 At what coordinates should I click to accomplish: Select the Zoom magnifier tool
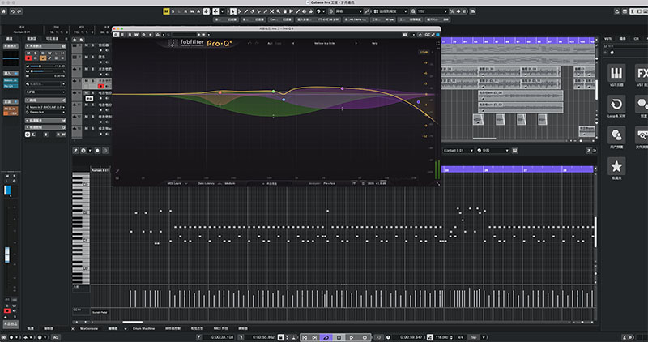(x=278, y=11)
